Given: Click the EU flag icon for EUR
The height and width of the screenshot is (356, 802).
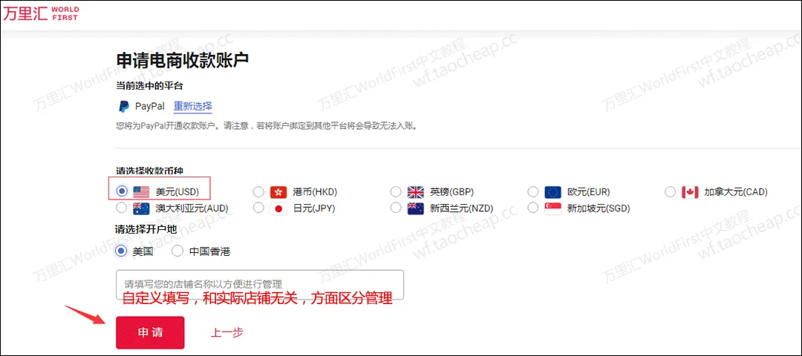Looking at the screenshot, I should click(552, 192).
